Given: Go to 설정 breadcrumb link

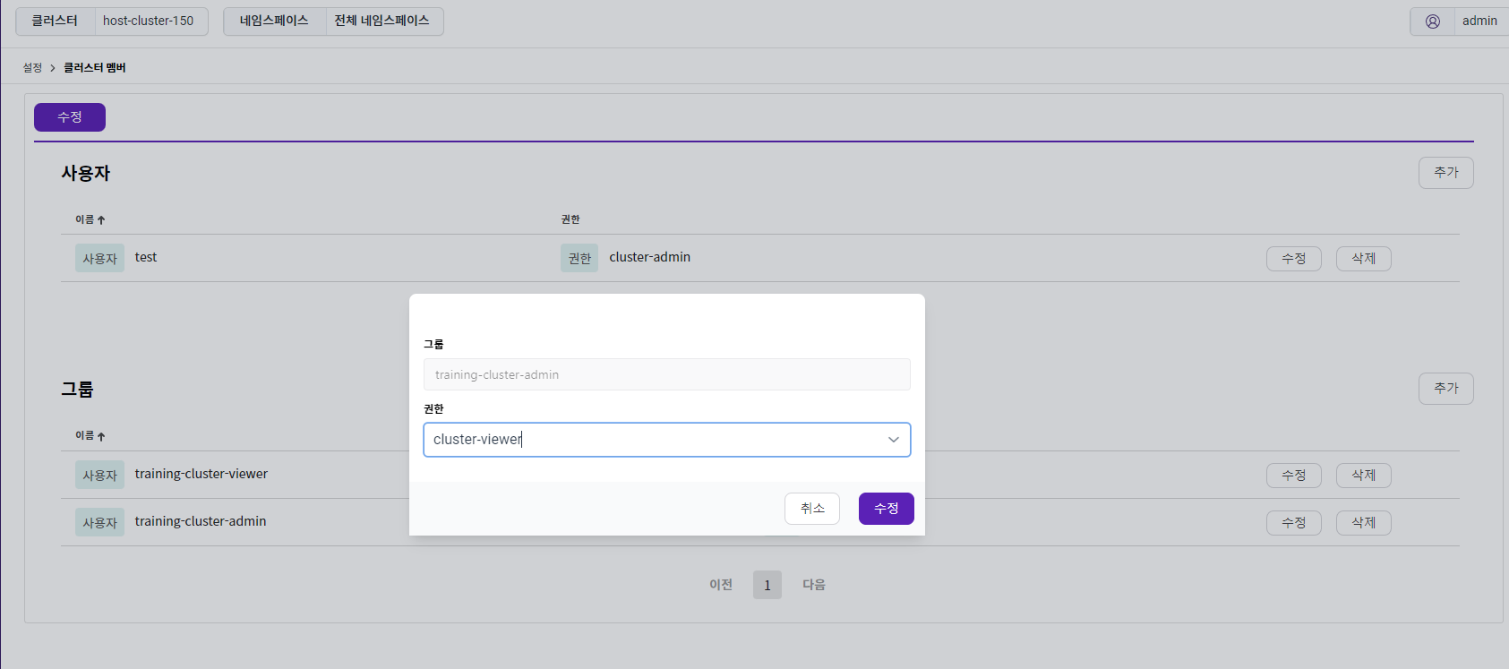Looking at the screenshot, I should click(32, 68).
